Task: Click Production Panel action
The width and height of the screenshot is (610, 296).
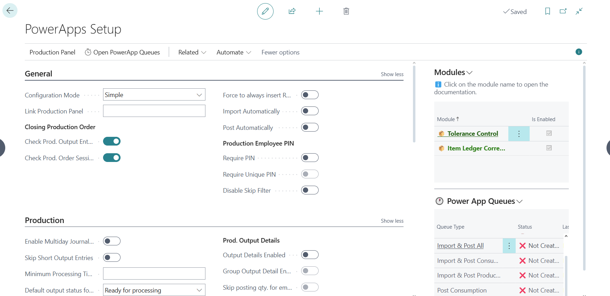Action: pyautogui.click(x=52, y=52)
